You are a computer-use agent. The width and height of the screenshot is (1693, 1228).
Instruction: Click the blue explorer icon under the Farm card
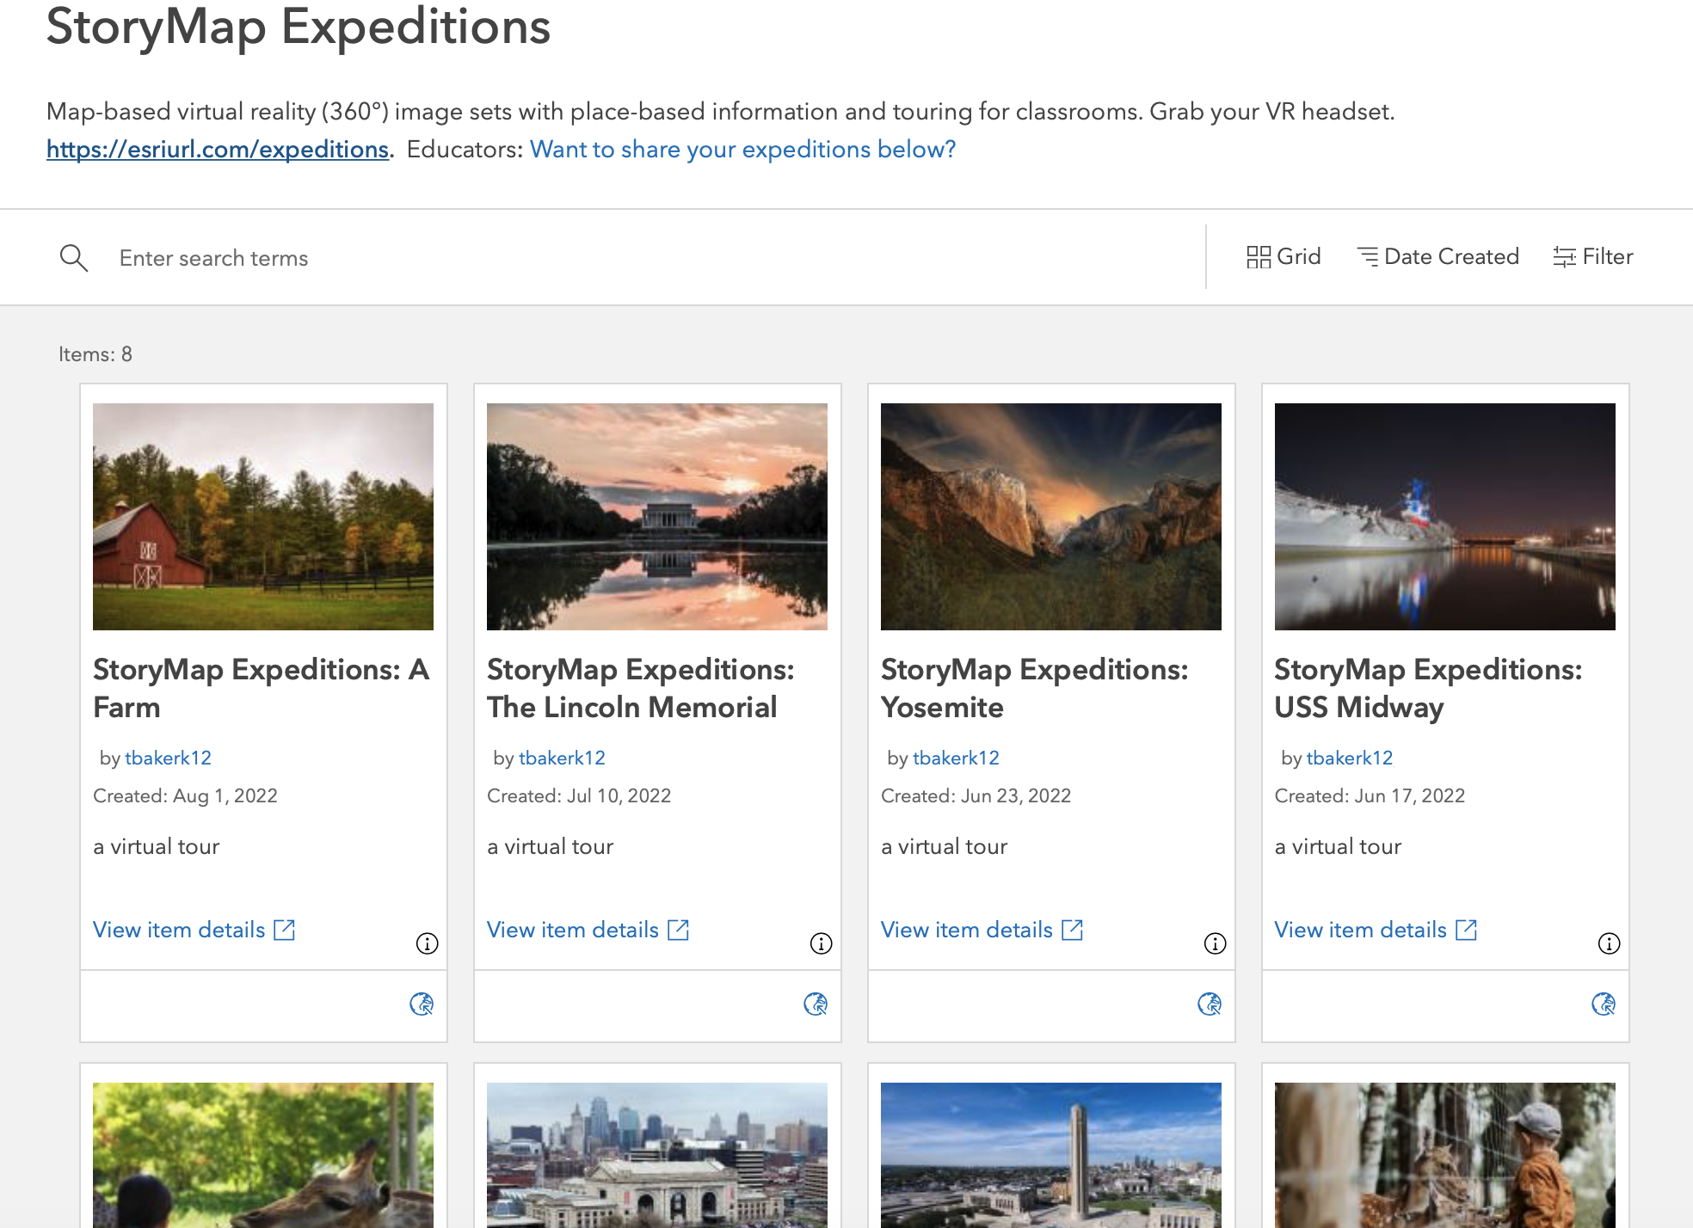tap(422, 1004)
